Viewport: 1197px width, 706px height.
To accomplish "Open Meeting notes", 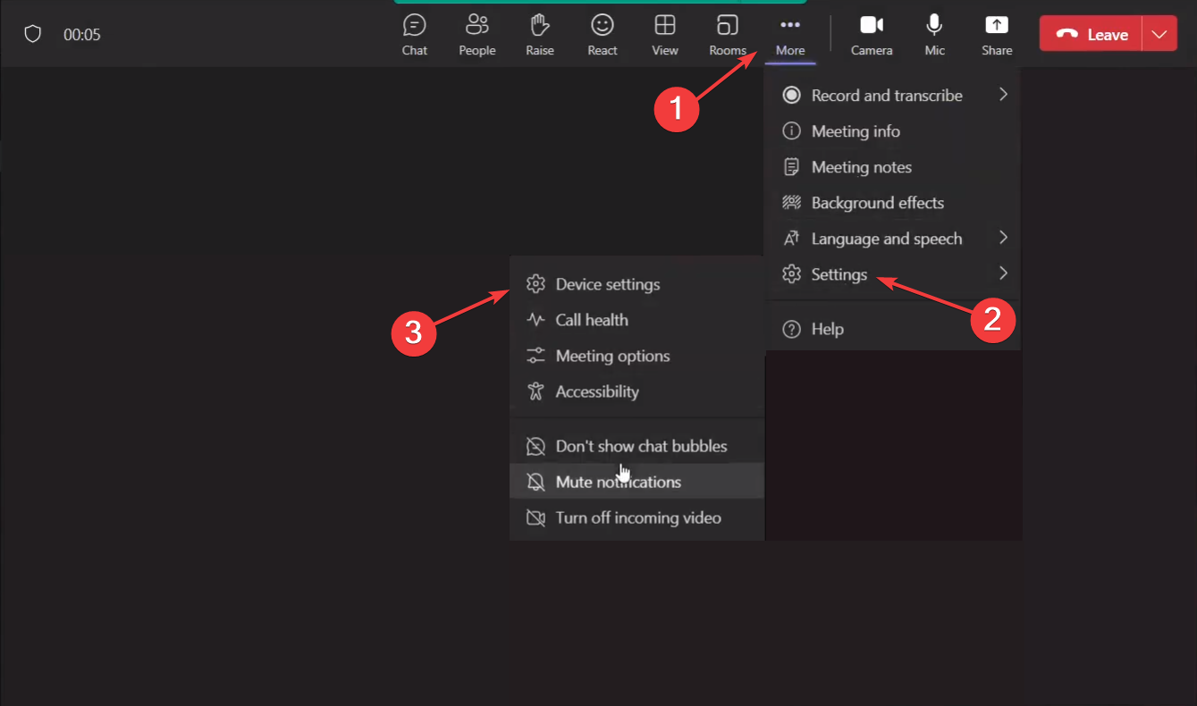I will click(892, 167).
